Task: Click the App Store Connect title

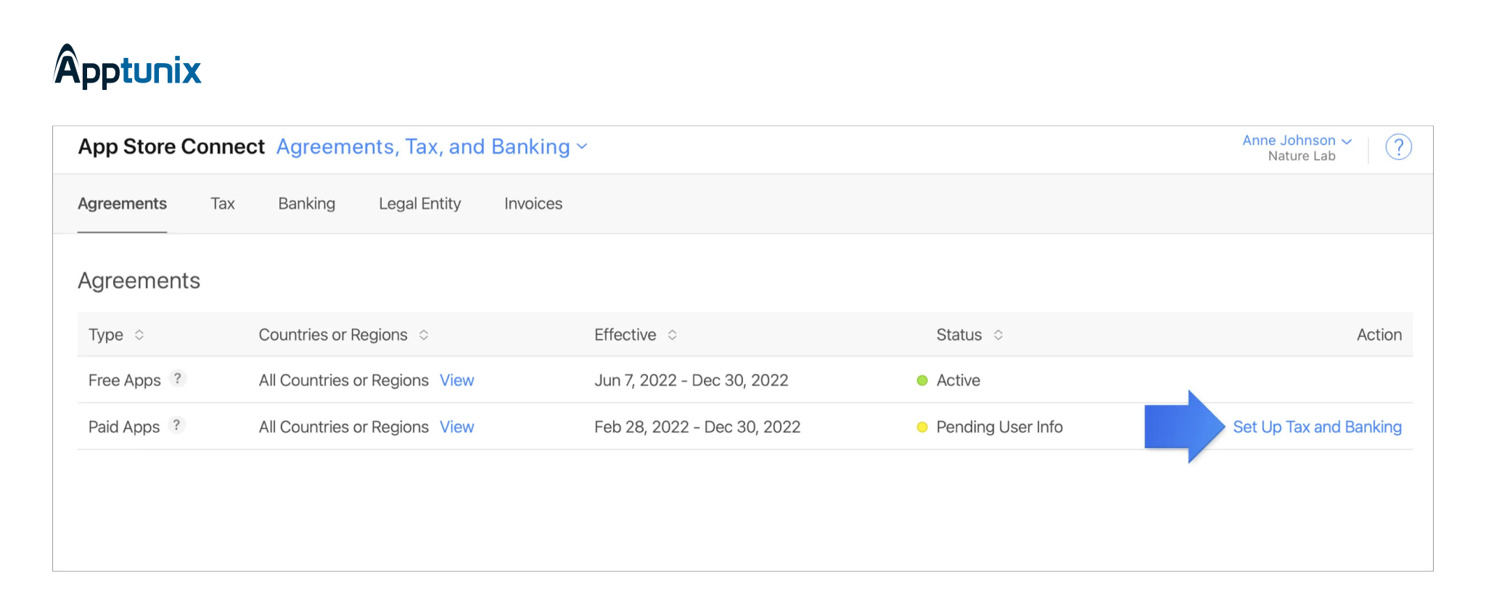Action: click(x=171, y=146)
